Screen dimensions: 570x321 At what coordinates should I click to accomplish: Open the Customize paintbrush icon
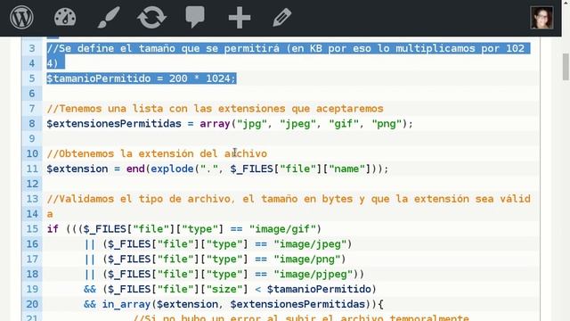tap(109, 18)
